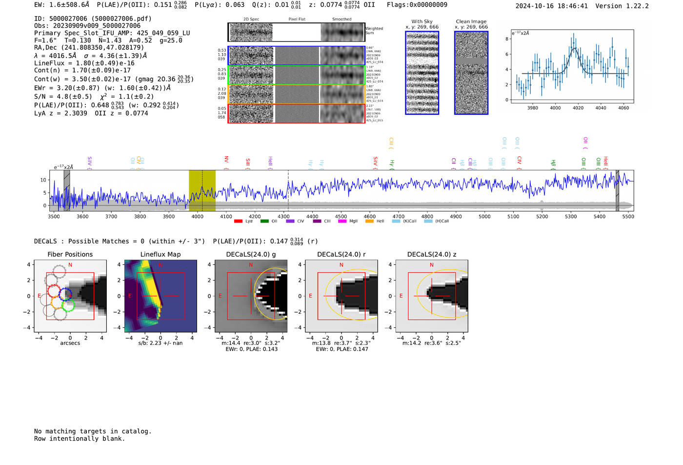
Task: Click the Gaussian emission line fit plot
Action: click(572, 66)
